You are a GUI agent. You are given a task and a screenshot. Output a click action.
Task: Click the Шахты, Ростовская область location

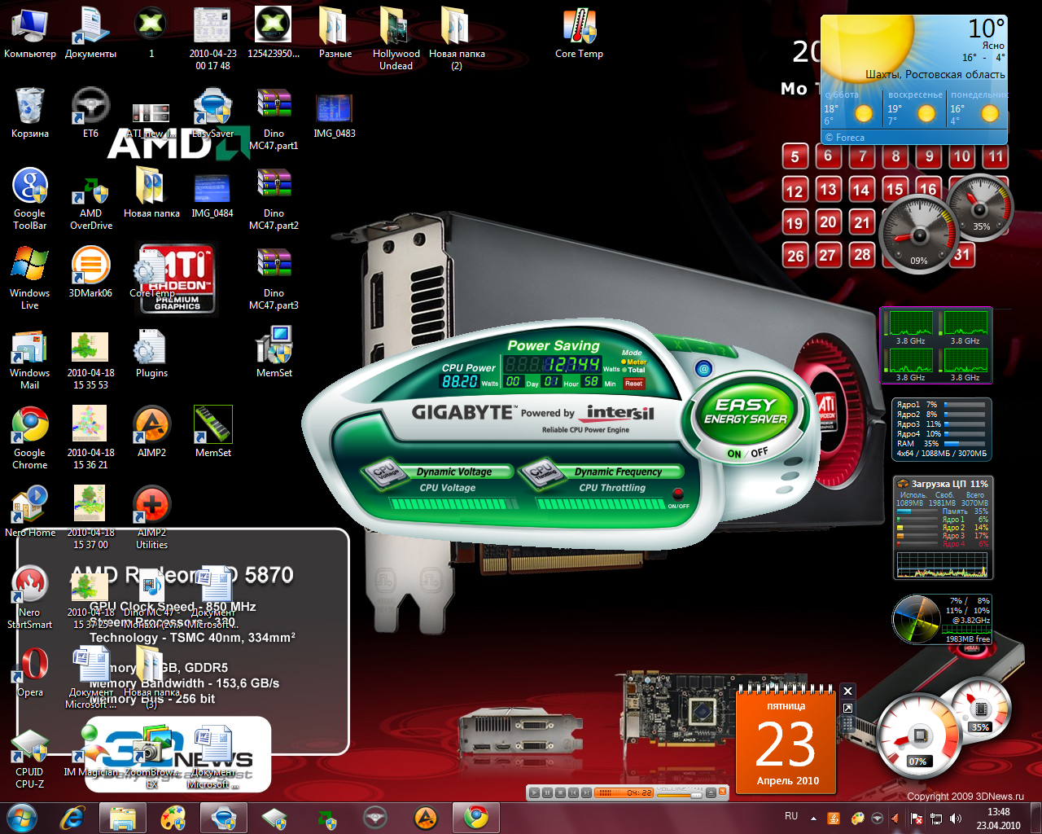coord(935,74)
